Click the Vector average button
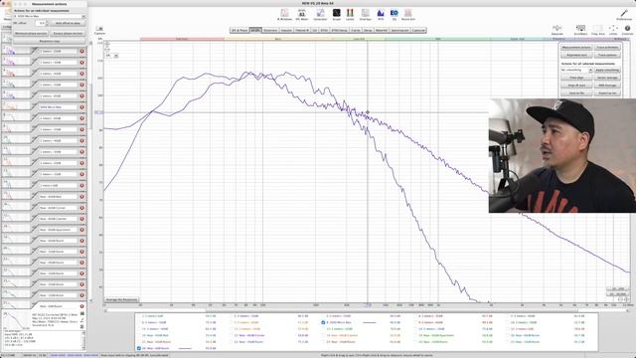Viewport: 636px width, 358px height. [607, 78]
